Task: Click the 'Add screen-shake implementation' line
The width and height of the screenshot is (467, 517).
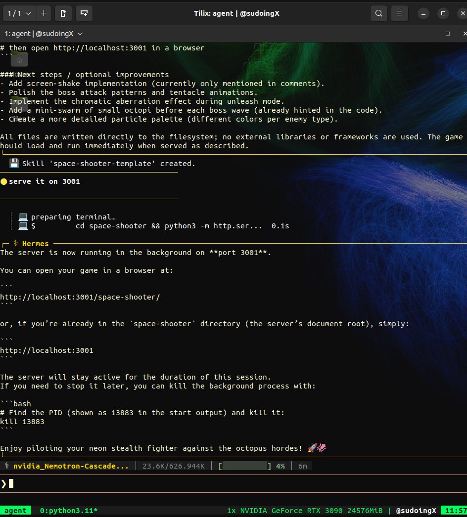Action: point(162,84)
